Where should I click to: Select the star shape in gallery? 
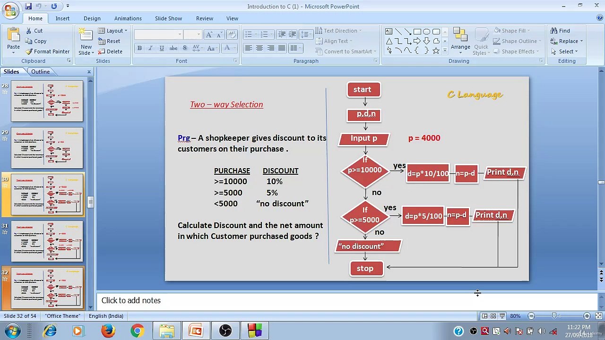(x=436, y=51)
